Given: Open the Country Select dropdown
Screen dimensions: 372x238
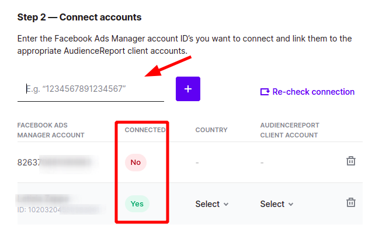Looking at the screenshot, I should pos(212,204).
